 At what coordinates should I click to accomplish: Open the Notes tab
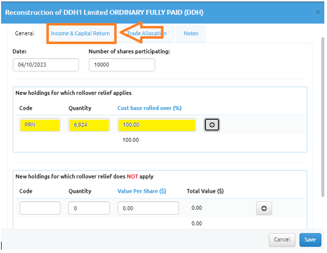coord(191,33)
